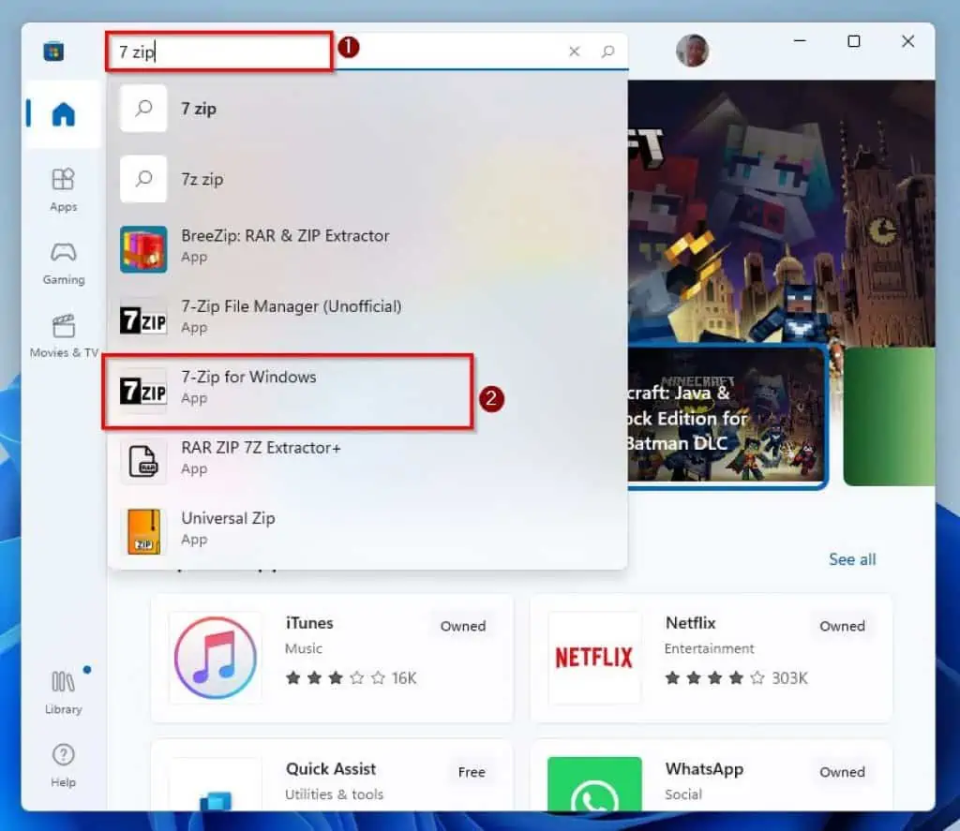This screenshot has width=960, height=831.
Task: Click the Universal Zip app icon
Action: [143, 531]
